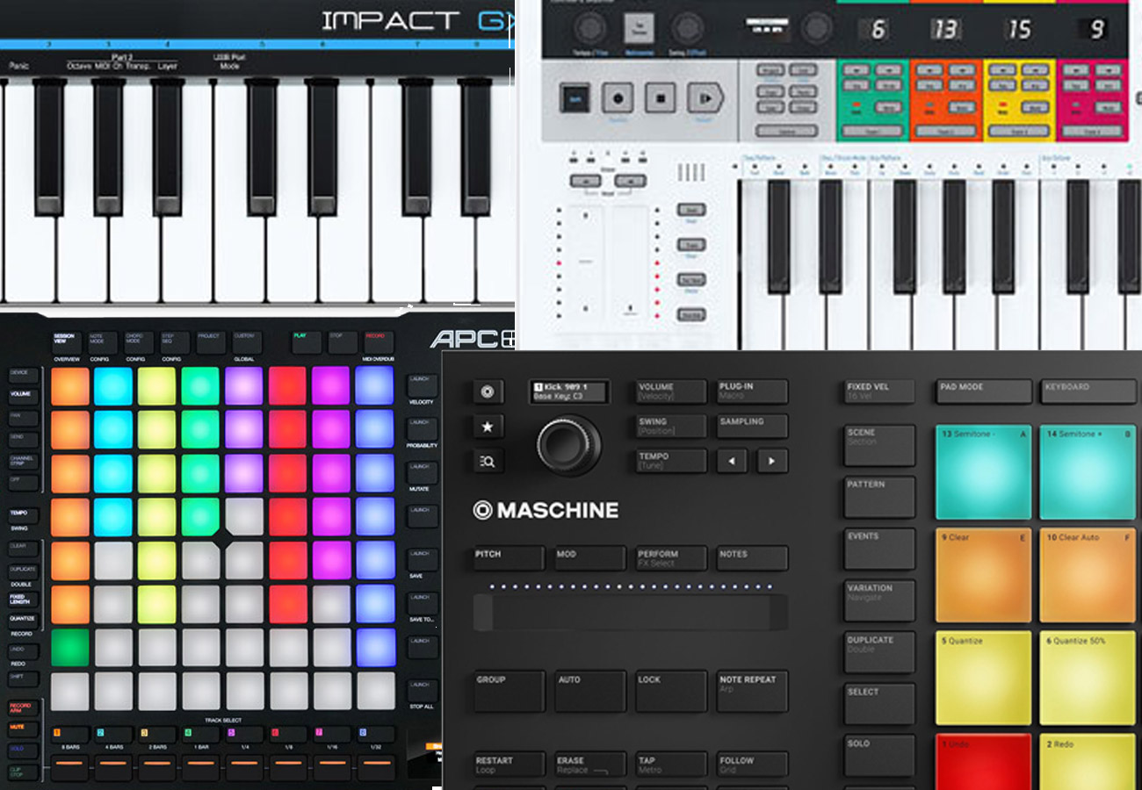Screen dimensions: 1142x790
Task: Toggle FIXED LENGTH on APC64
Action: (x=22, y=600)
